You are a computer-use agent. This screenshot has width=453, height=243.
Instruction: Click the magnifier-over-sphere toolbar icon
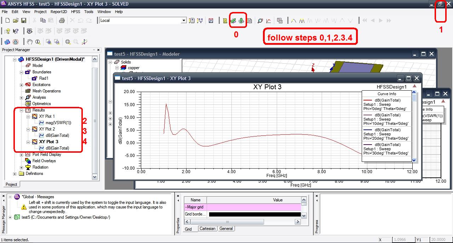click(260, 21)
